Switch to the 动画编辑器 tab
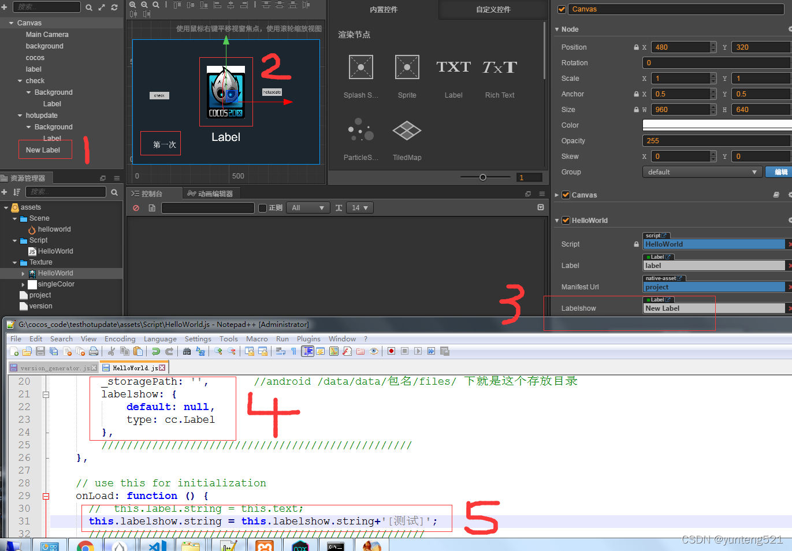The height and width of the screenshot is (551, 792). tap(211, 193)
